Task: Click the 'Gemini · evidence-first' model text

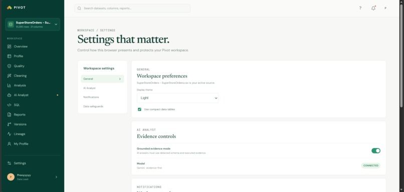Action: (x=149, y=168)
